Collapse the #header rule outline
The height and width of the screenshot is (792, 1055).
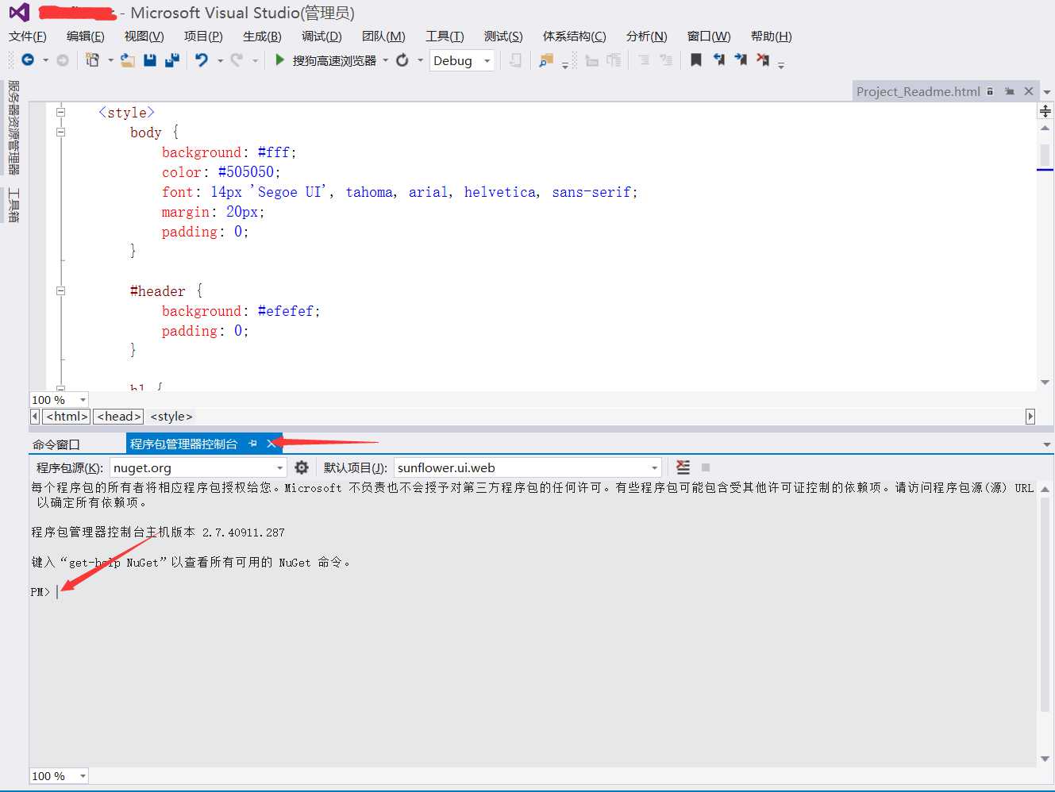pos(60,290)
